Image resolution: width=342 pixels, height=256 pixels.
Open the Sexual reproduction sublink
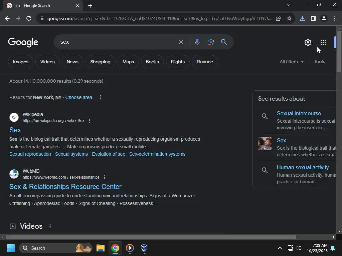click(x=30, y=154)
